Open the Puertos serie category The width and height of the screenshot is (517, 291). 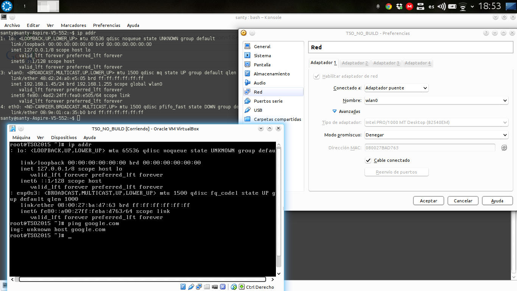273,101
